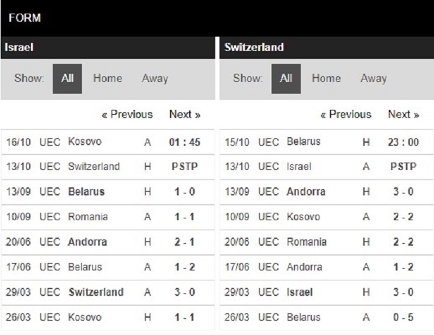Switch Switzerland form to Home matches

(x=326, y=78)
